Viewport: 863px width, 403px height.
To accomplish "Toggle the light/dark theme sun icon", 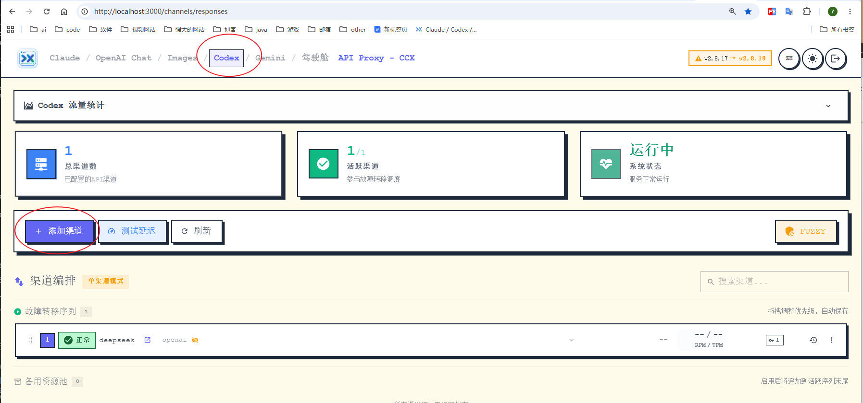I will 813,59.
